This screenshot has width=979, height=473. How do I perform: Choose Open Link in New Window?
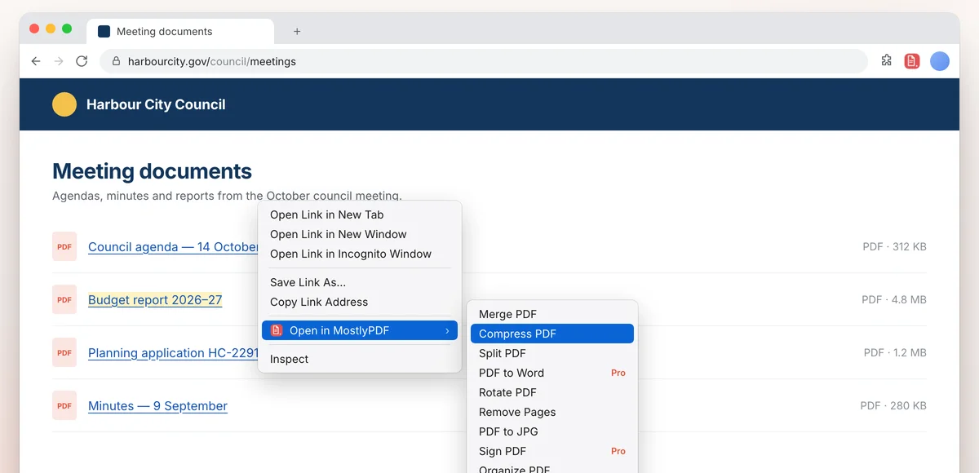360,234
